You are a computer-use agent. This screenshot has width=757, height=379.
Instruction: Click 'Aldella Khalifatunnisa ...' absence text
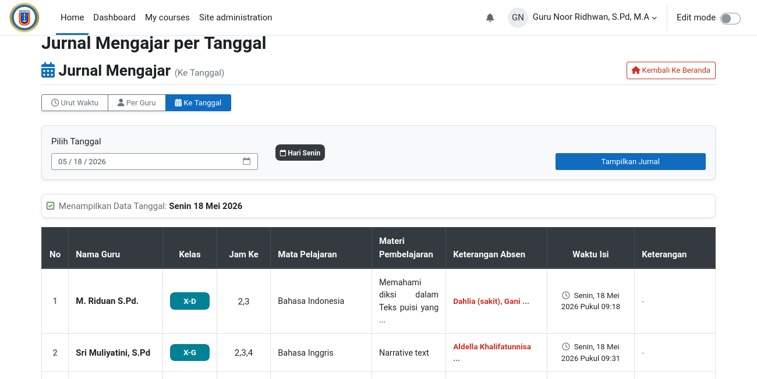point(492,352)
